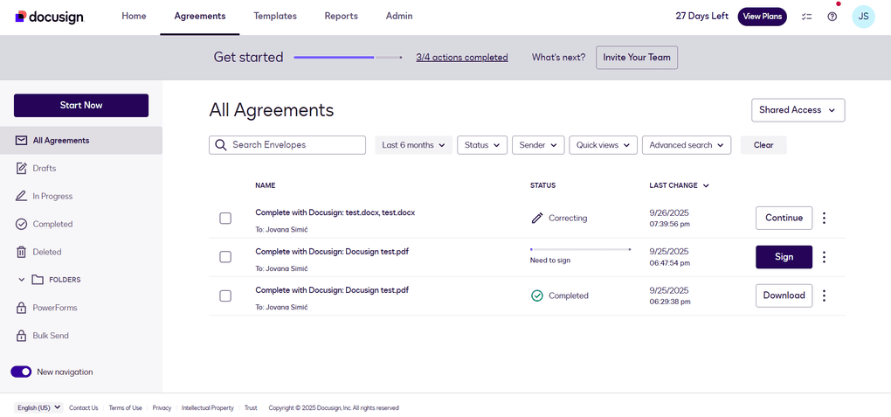Open the Contact Us footer link

84,408
